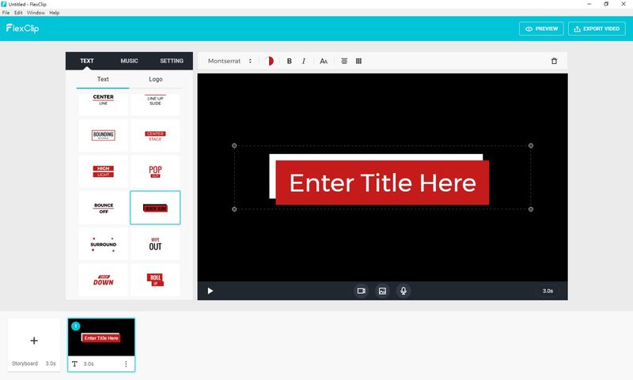The image size is (633, 380).
Task: Grab the top-right text box handle
Action: pos(531,145)
